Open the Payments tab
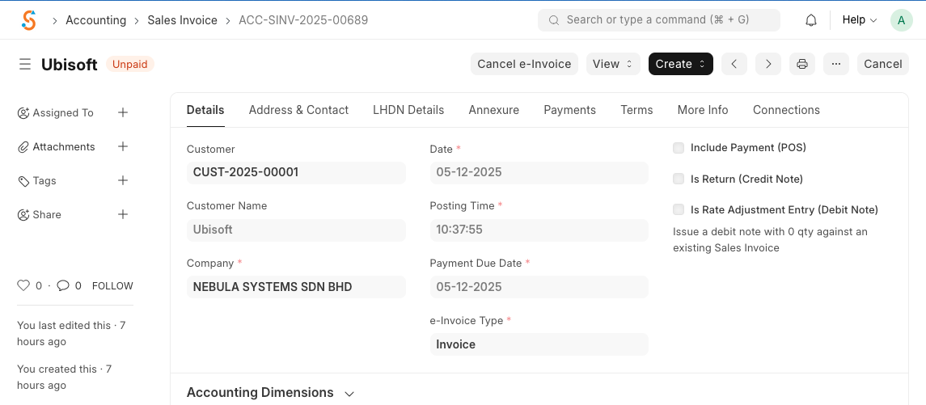This screenshot has height=405, width=926. tap(569, 110)
